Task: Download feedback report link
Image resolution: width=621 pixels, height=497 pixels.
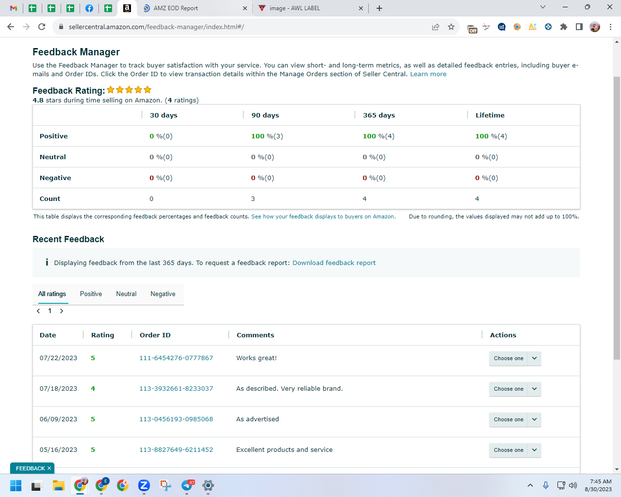Action: point(334,263)
